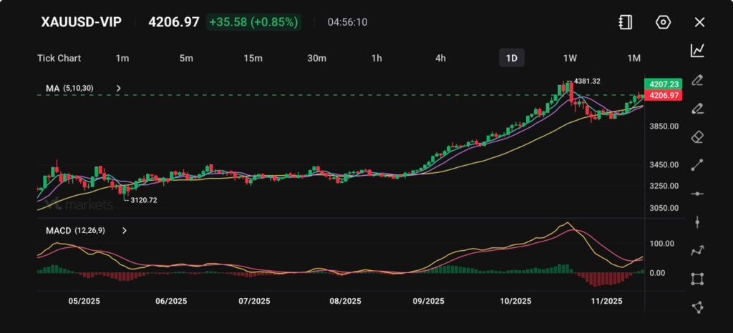The width and height of the screenshot is (733, 333).
Task: Select the horizontal line tool
Action: click(697, 194)
